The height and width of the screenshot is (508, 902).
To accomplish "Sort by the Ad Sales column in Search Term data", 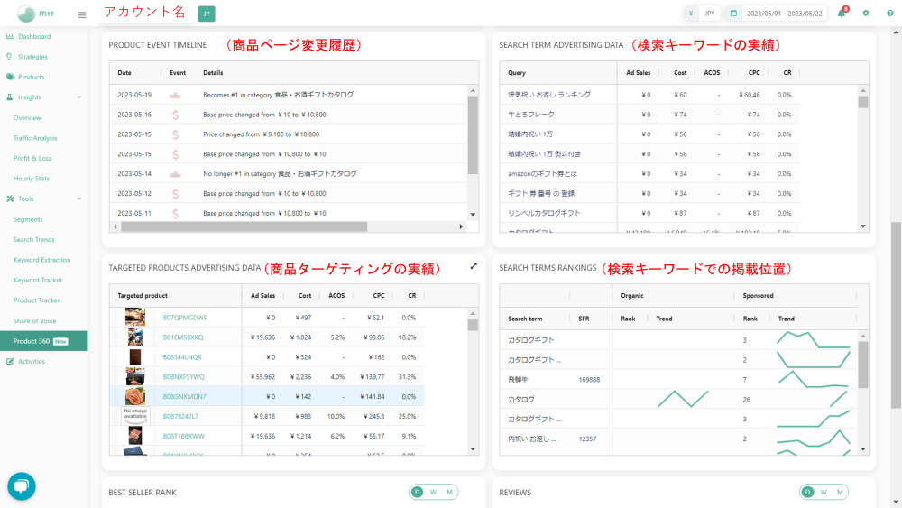I will point(638,73).
